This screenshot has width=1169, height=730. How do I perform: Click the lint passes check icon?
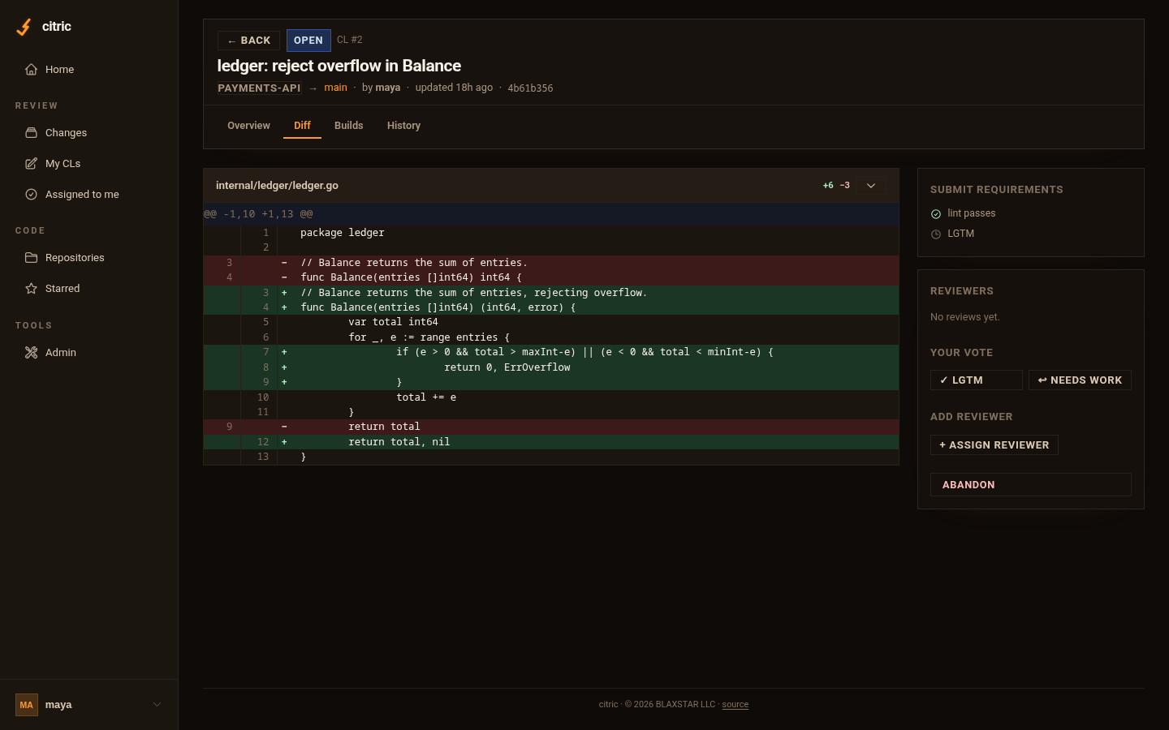[936, 214]
